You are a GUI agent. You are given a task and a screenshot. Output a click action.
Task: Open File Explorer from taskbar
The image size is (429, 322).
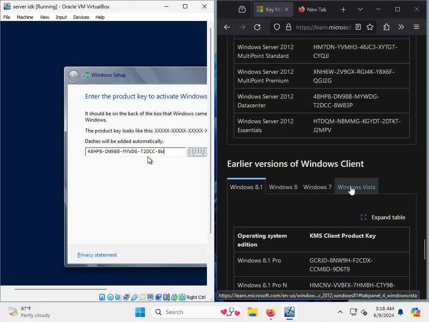point(253,312)
